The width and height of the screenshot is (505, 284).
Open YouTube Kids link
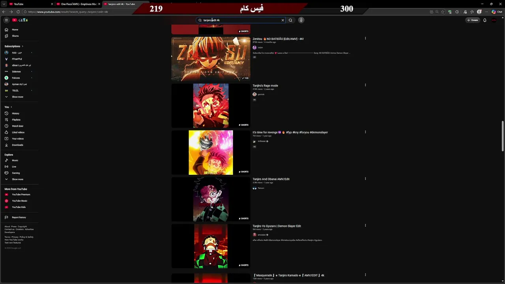click(19, 207)
